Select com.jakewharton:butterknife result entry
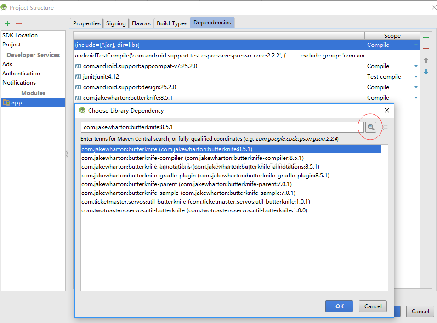The height and width of the screenshot is (323, 437). click(x=231, y=149)
